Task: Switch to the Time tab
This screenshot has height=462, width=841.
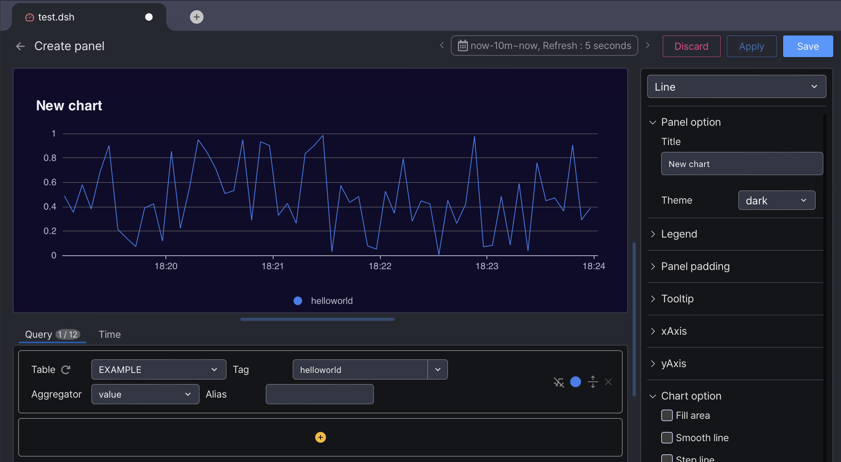Action: (x=110, y=334)
